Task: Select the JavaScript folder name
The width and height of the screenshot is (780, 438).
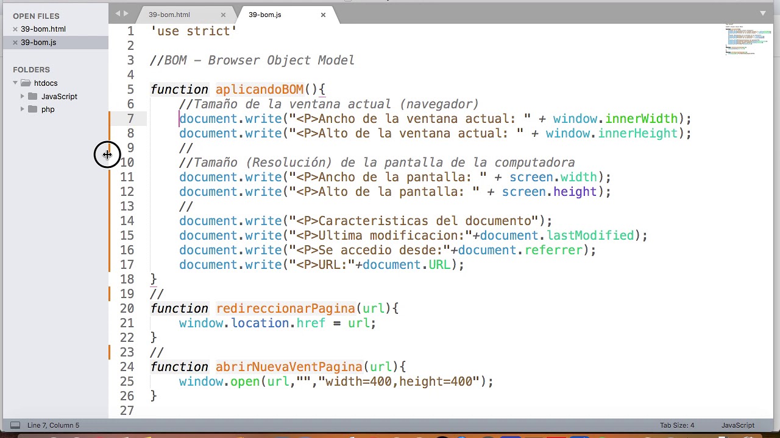Action: pos(59,96)
